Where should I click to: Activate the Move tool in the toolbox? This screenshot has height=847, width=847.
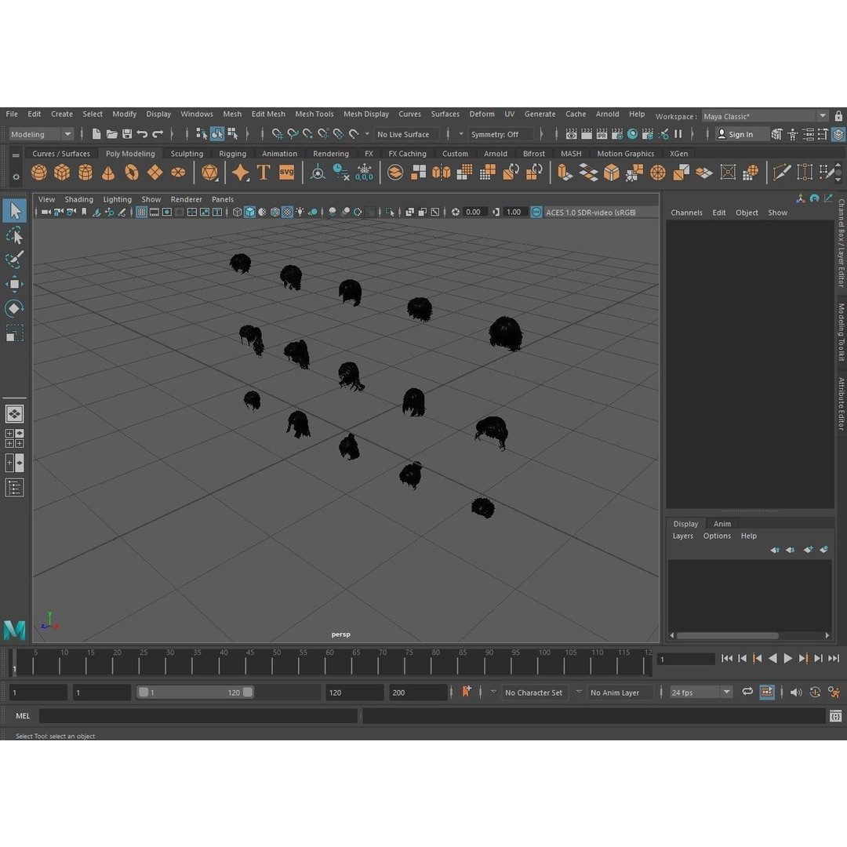click(x=14, y=284)
